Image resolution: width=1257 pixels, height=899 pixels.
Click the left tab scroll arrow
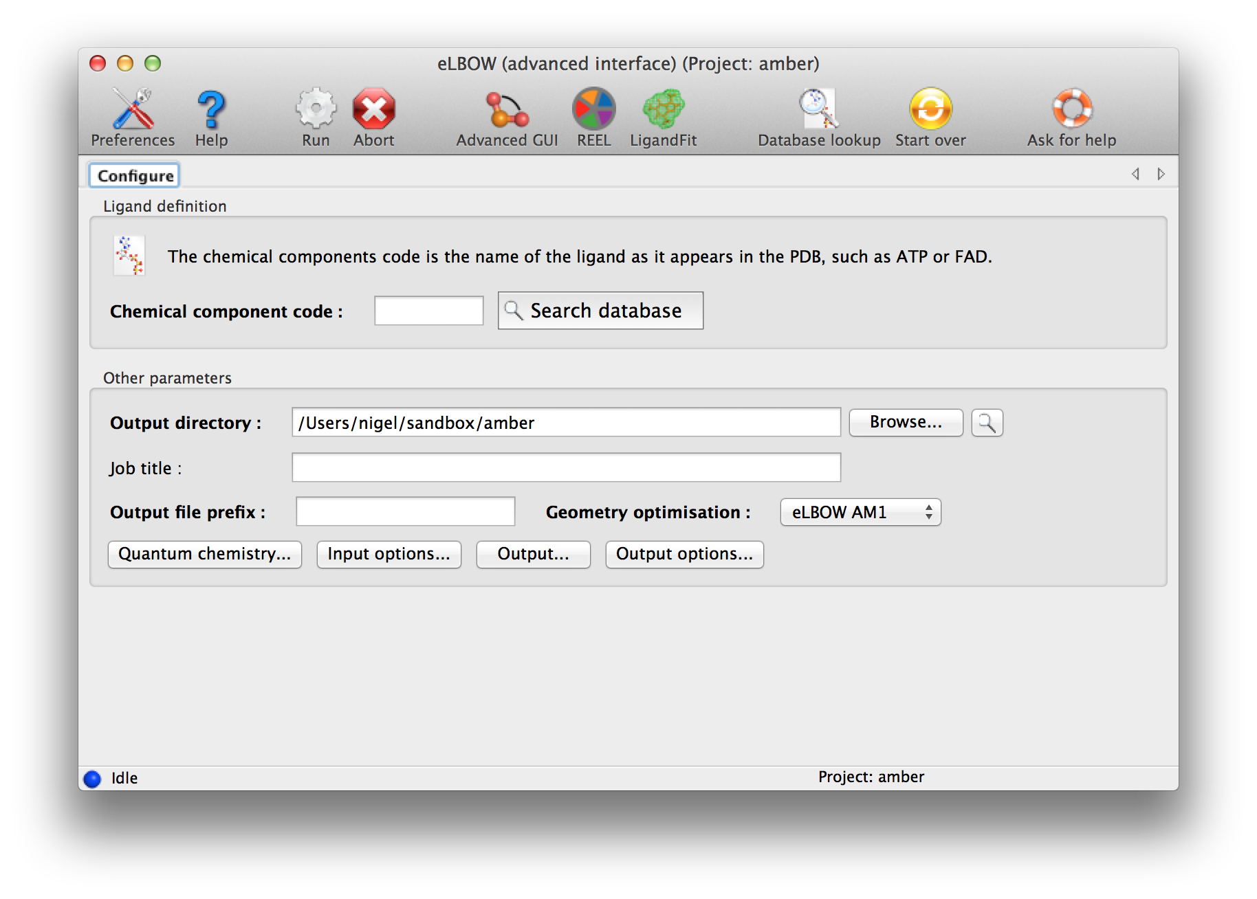[x=1135, y=174]
